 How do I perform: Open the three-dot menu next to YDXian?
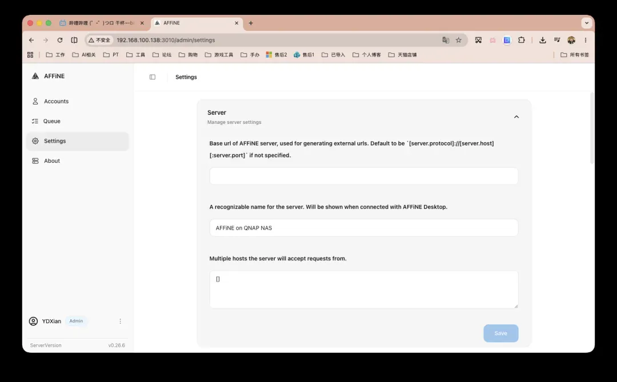[120, 321]
